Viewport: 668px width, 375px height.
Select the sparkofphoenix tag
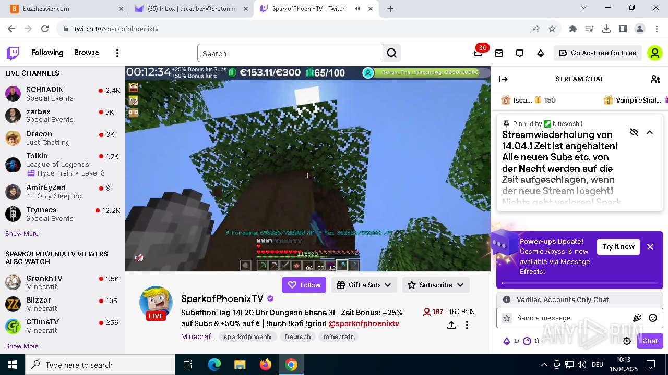248,337
